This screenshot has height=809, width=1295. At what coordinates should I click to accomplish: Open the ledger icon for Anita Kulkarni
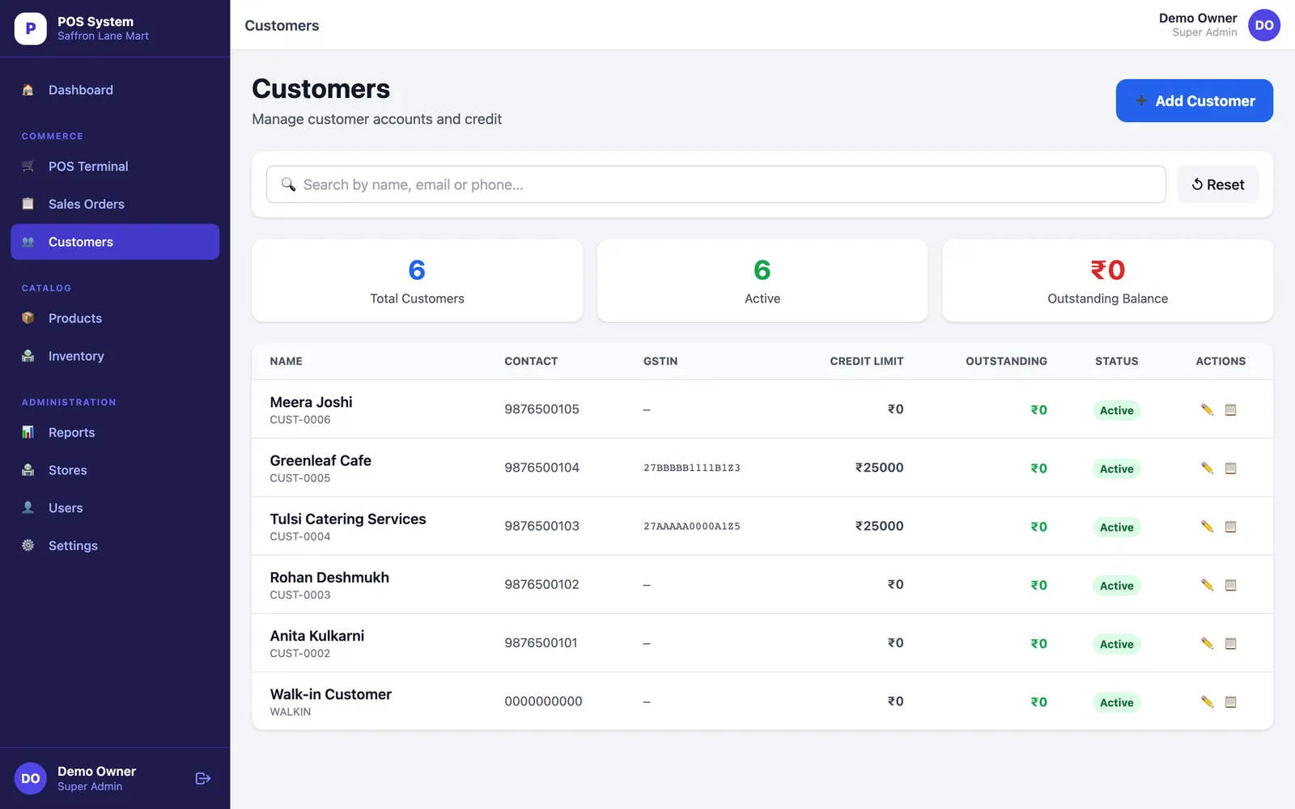[x=1231, y=643]
